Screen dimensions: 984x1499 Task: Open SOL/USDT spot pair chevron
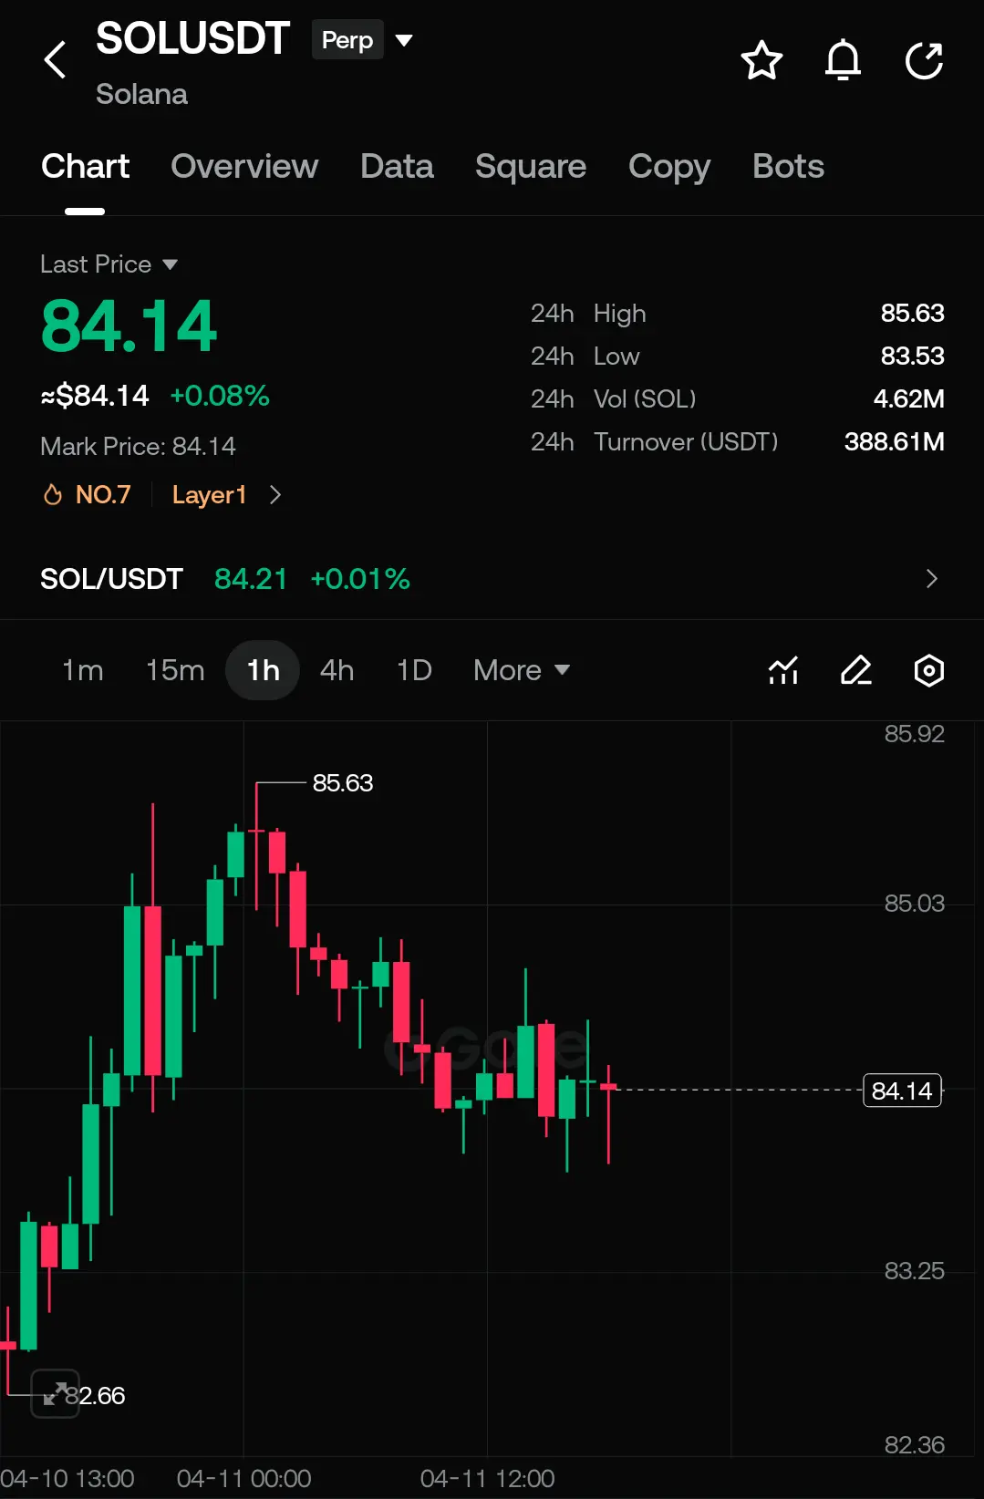[x=931, y=579]
